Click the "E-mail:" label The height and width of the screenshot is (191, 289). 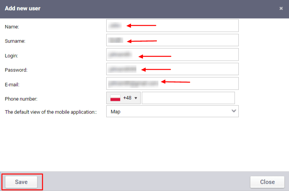point(12,85)
